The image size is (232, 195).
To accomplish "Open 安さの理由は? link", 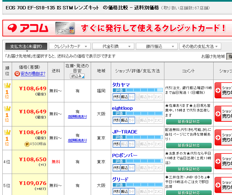I will coord(33,74).
